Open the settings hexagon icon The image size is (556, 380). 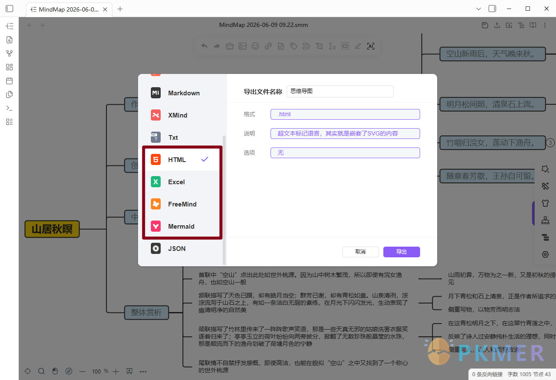(x=545, y=254)
